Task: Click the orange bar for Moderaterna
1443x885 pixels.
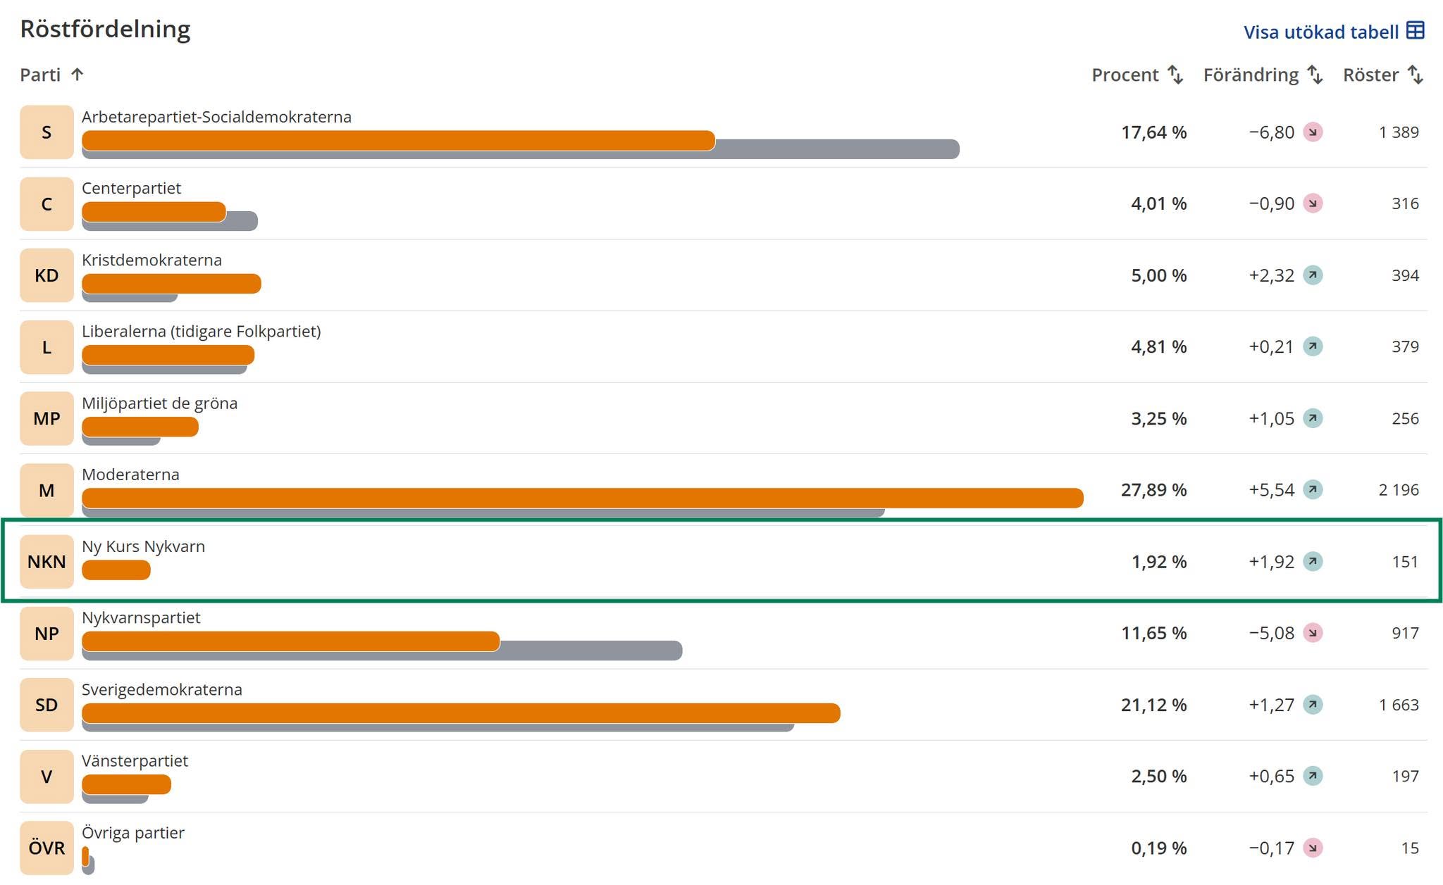Action: (583, 498)
